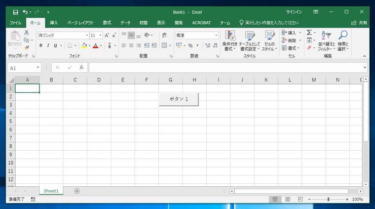Copy selection using copy icon
This screenshot has height=209, width=375.
click(x=26, y=40)
